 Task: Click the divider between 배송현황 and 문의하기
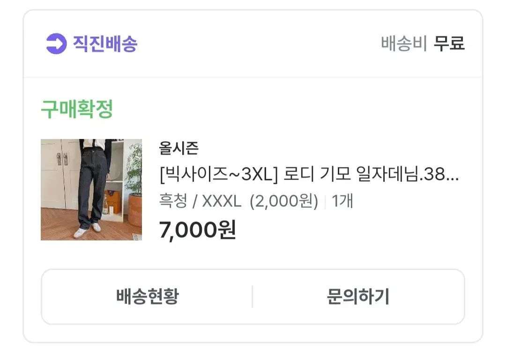point(253,297)
